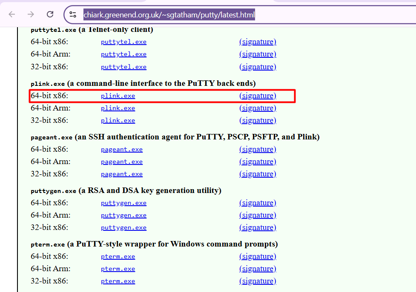
Task: Download 64-bit Arm plink.exe
Action: pyautogui.click(x=118, y=108)
